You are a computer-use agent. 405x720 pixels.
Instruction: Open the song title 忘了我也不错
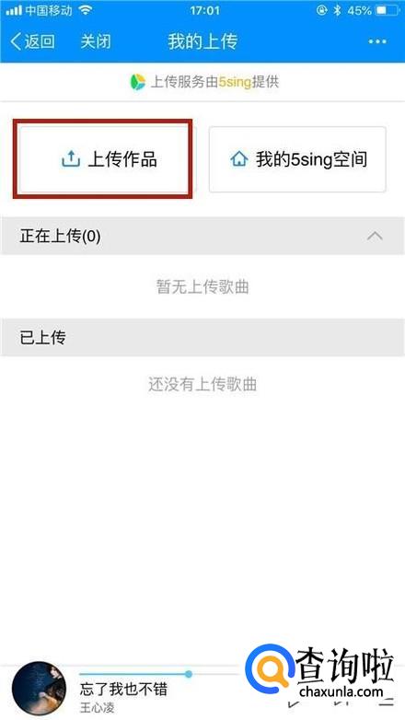123,689
